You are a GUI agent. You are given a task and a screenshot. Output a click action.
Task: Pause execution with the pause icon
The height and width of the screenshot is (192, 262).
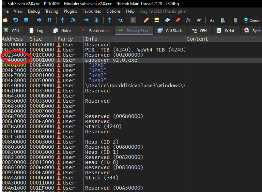[x=49, y=20]
